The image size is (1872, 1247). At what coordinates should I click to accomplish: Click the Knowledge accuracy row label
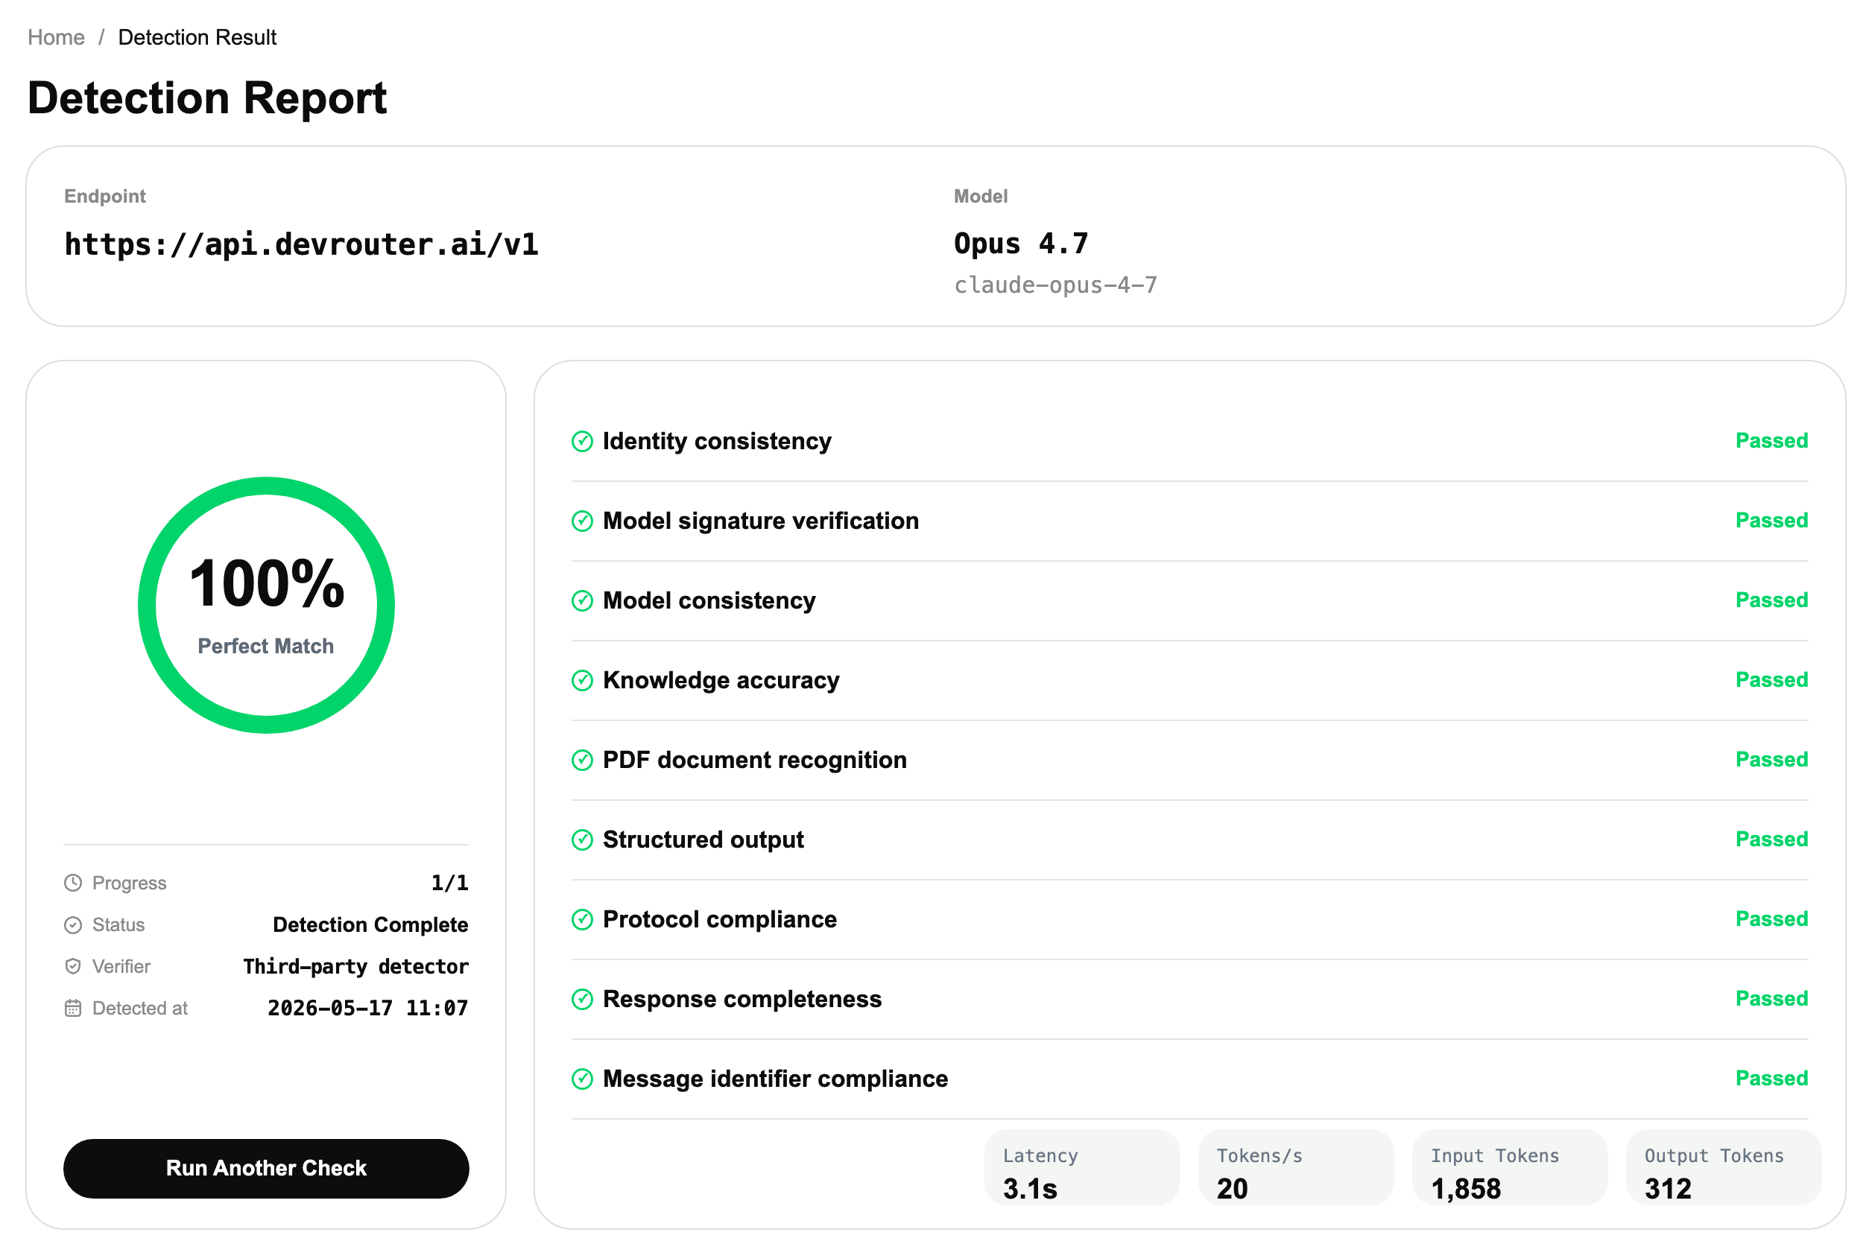click(x=721, y=680)
